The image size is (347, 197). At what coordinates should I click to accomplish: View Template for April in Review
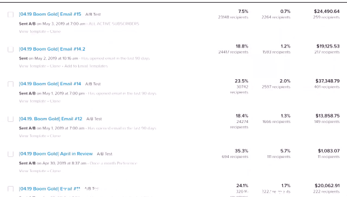coord(33,171)
